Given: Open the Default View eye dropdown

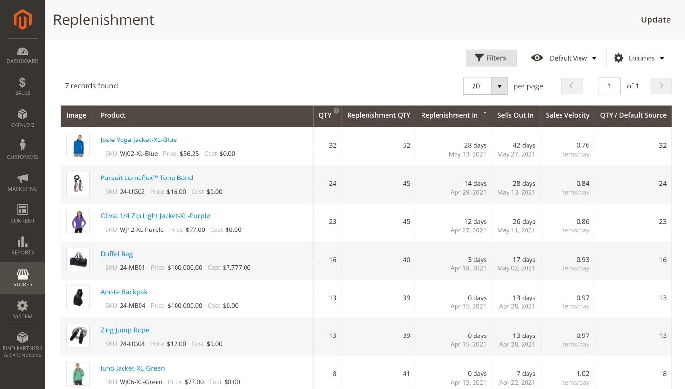Looking at the screenshot, I should click(x=564, y=58).
